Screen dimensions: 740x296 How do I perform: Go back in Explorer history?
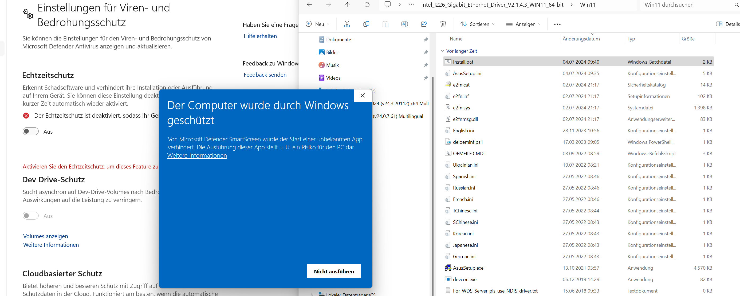[309, 5]
